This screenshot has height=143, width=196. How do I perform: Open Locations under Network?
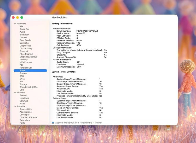[x=24, y=98]
